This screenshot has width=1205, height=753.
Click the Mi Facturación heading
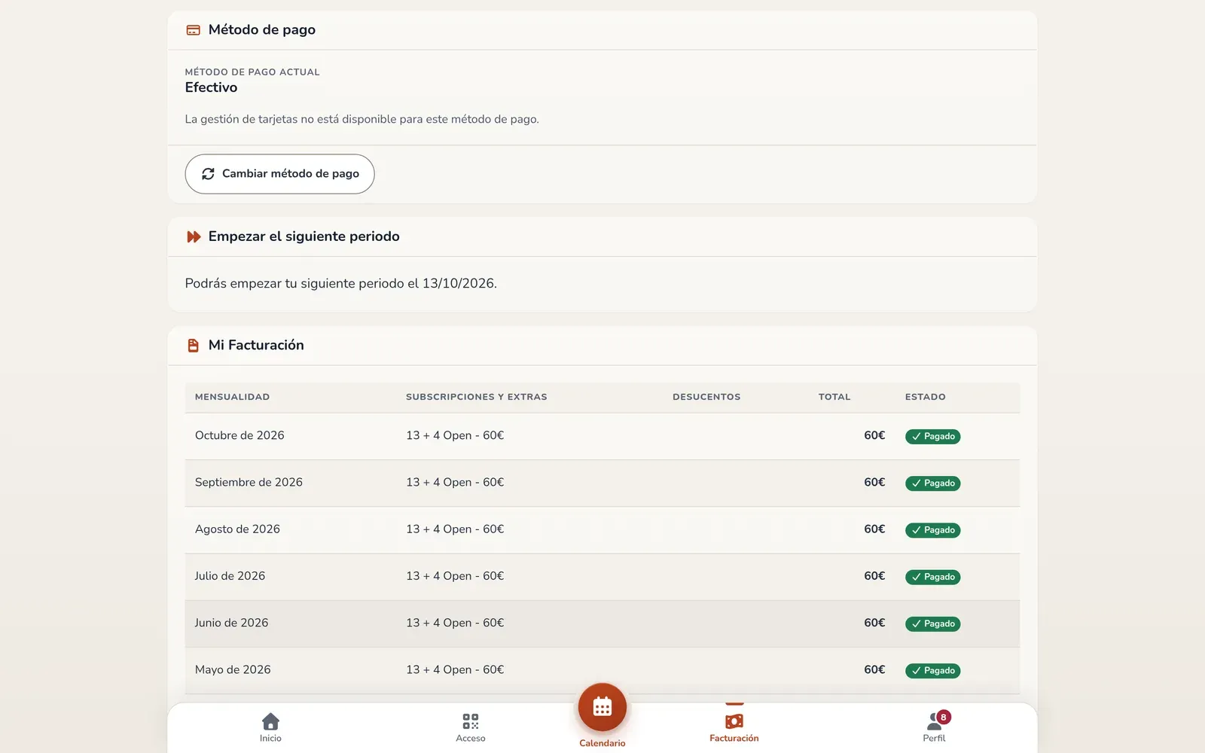click(256, 345)
